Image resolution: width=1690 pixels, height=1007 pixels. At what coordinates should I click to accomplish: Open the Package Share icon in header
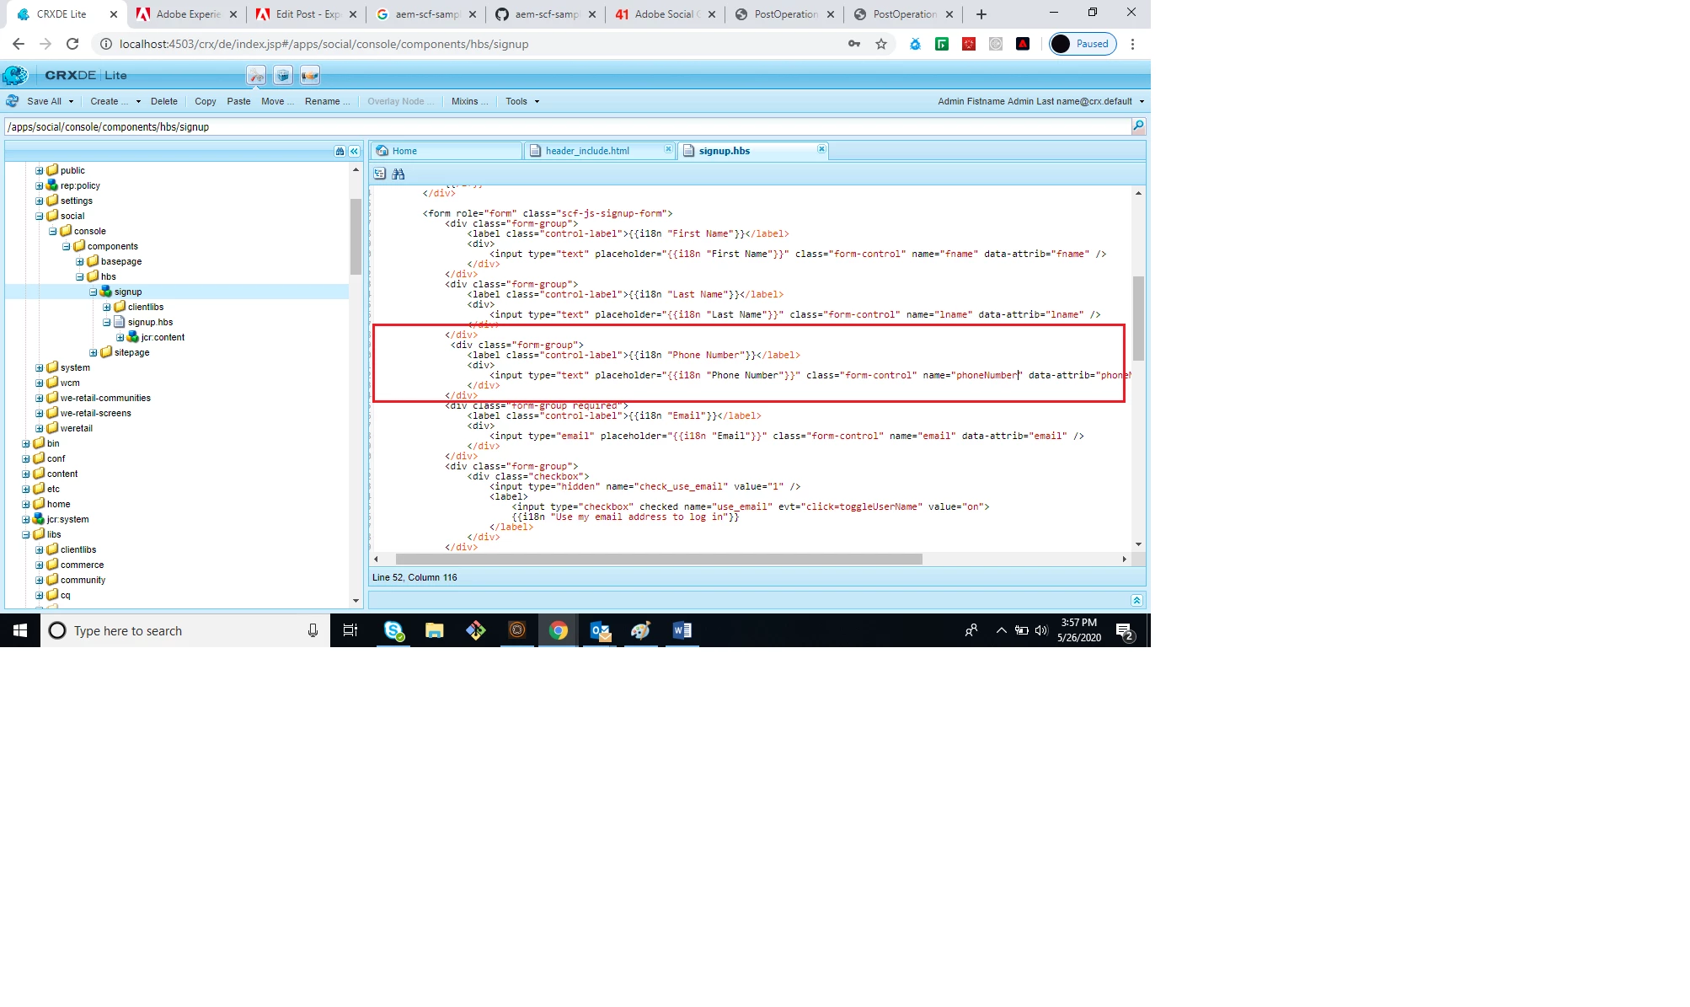310,76
